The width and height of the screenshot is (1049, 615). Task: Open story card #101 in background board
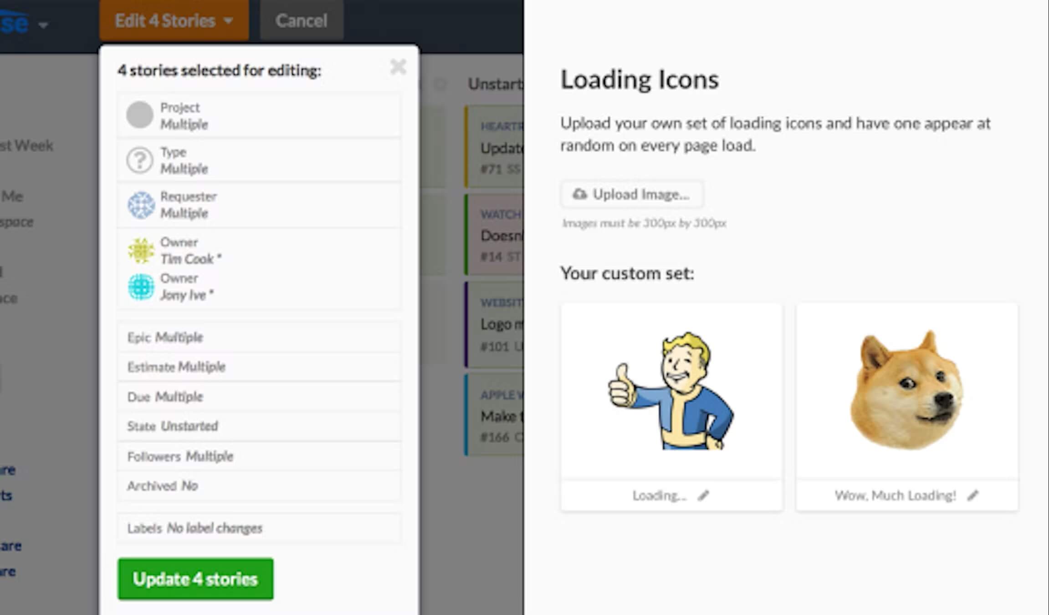coord(494,324)
